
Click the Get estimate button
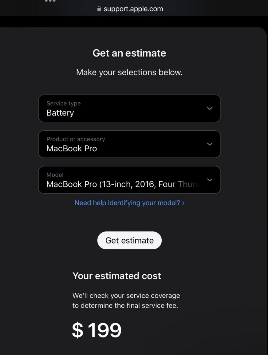tap(129, 240)
